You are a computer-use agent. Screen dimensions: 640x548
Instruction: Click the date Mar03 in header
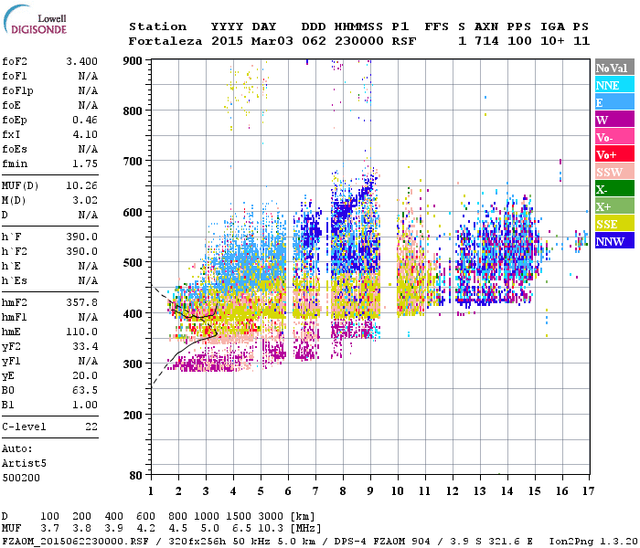pos(272,41)
